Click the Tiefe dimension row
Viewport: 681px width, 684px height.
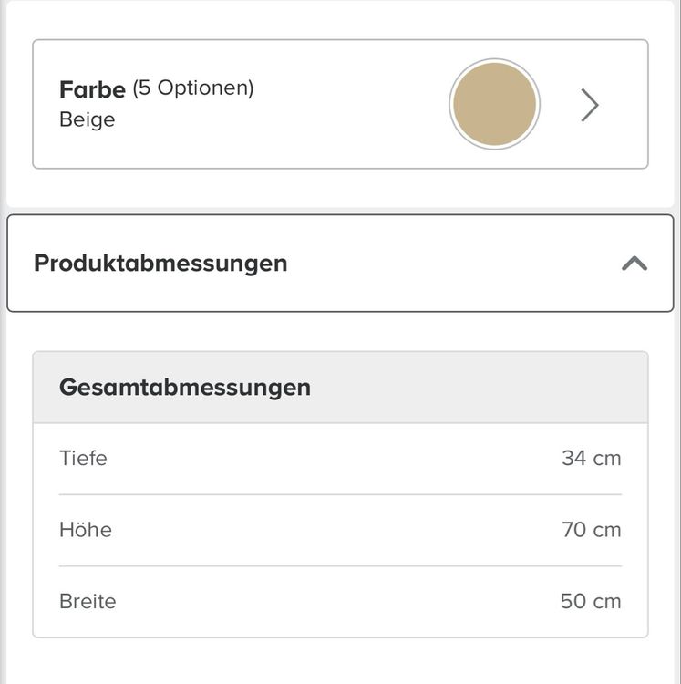click(x=340, y=459)
